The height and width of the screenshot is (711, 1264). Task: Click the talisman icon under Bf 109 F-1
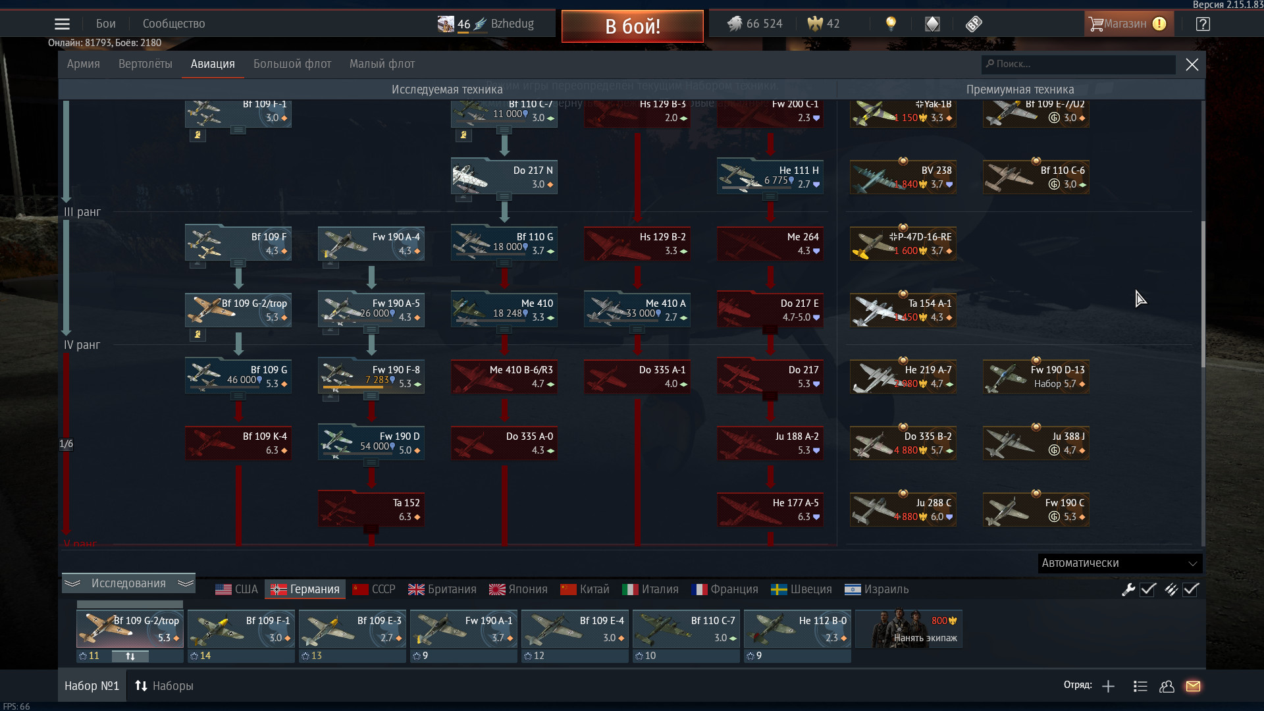197,135
